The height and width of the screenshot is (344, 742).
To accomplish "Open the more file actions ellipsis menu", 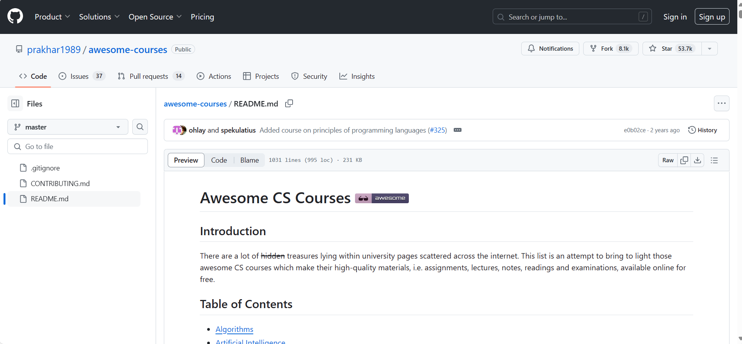I will 721,103.
